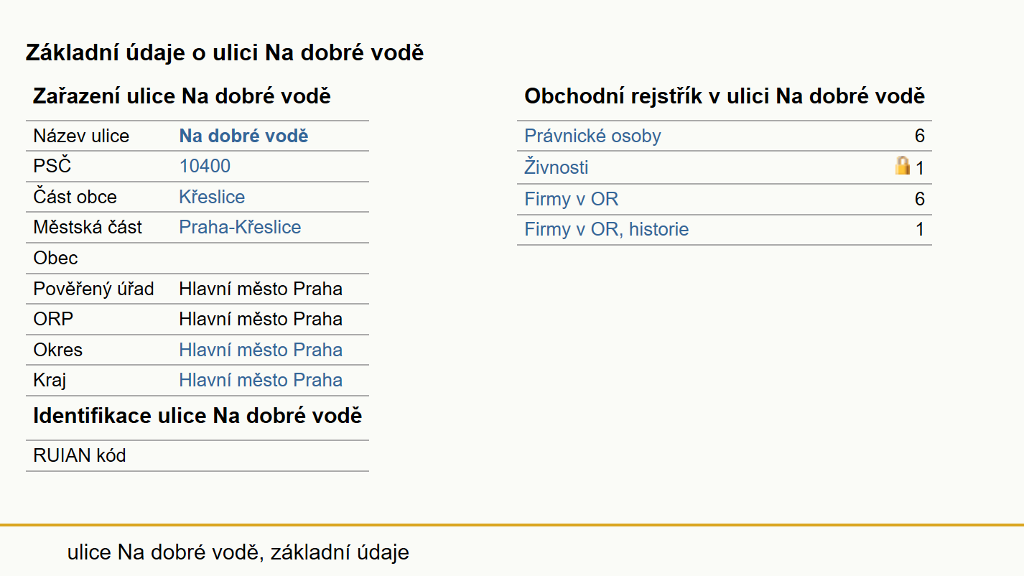This screenshot has height=576, width=1024.
Task: Click the footer text ulice Na dobré vodě, základní údaje
Action: 238,552
